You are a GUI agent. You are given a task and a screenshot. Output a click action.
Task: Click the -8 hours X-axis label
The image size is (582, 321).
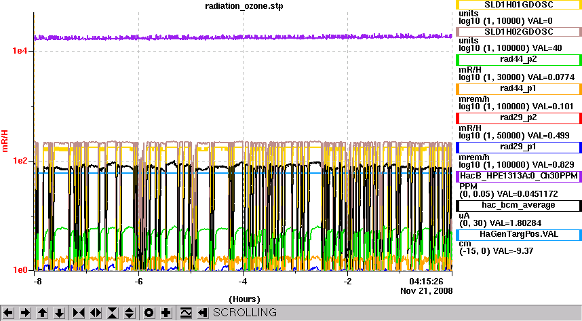coord(37,282)
